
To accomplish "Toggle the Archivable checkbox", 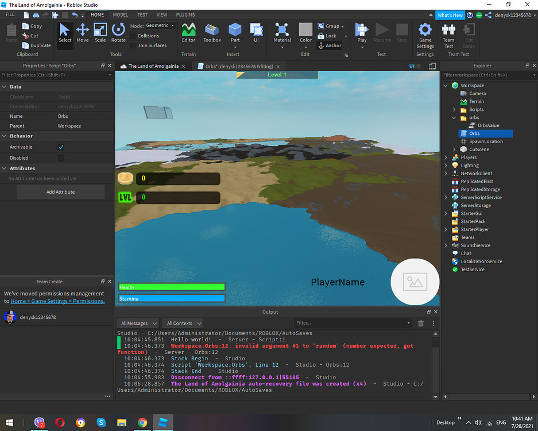I will click(x=61, y=147).
